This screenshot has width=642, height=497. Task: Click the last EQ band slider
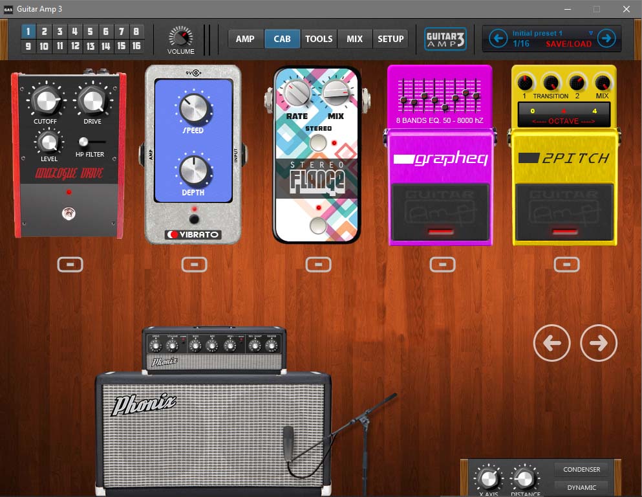476,96
